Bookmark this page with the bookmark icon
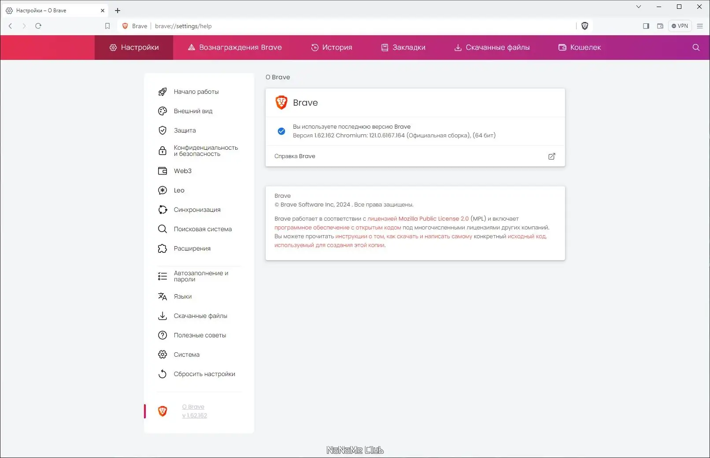Screen dimensions: 710x458 (x=107, y=26)
